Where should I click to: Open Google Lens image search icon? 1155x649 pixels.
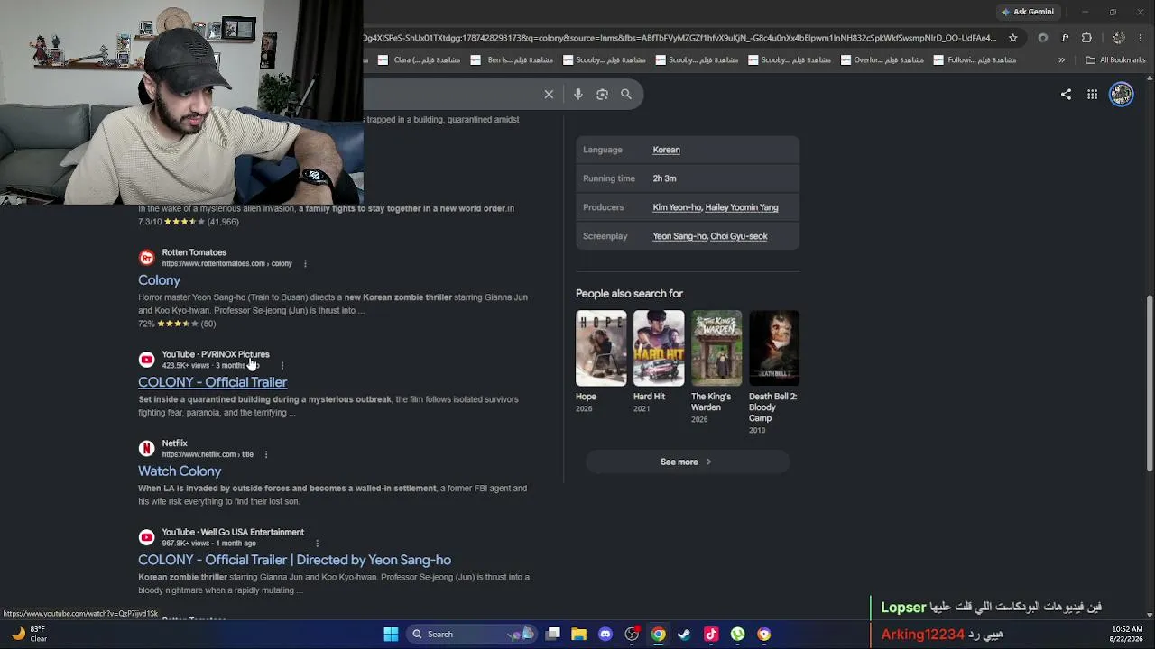click(602, 94)
